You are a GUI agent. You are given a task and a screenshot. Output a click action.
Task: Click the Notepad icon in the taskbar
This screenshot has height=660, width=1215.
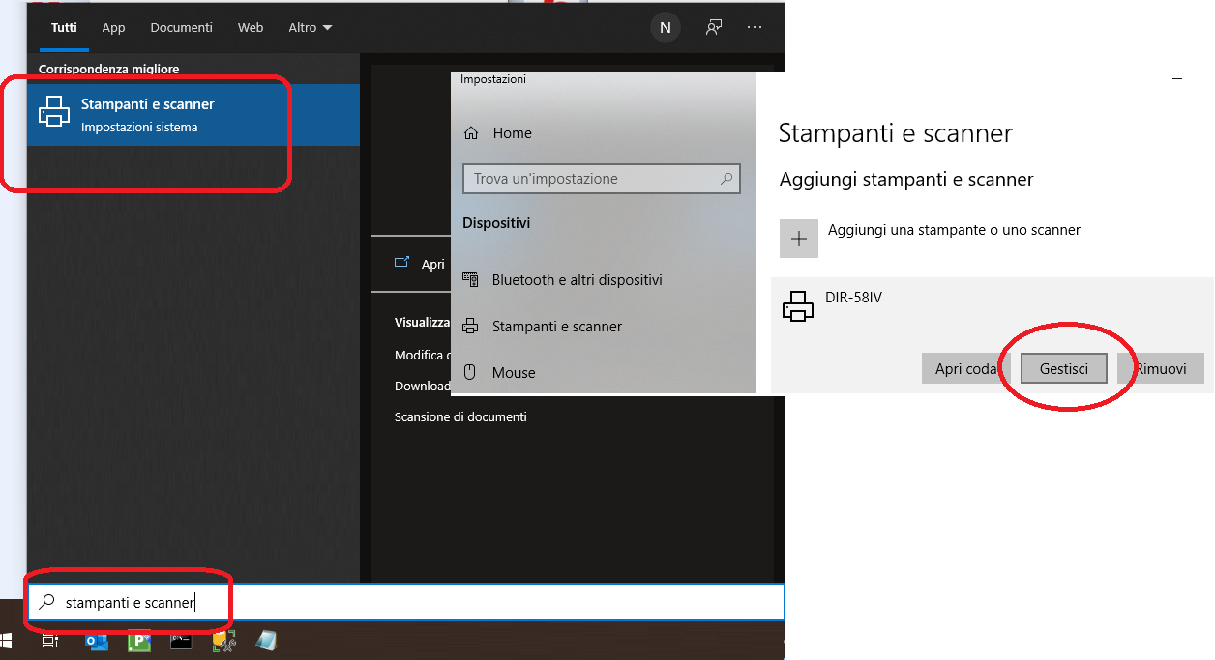point(266,641)
